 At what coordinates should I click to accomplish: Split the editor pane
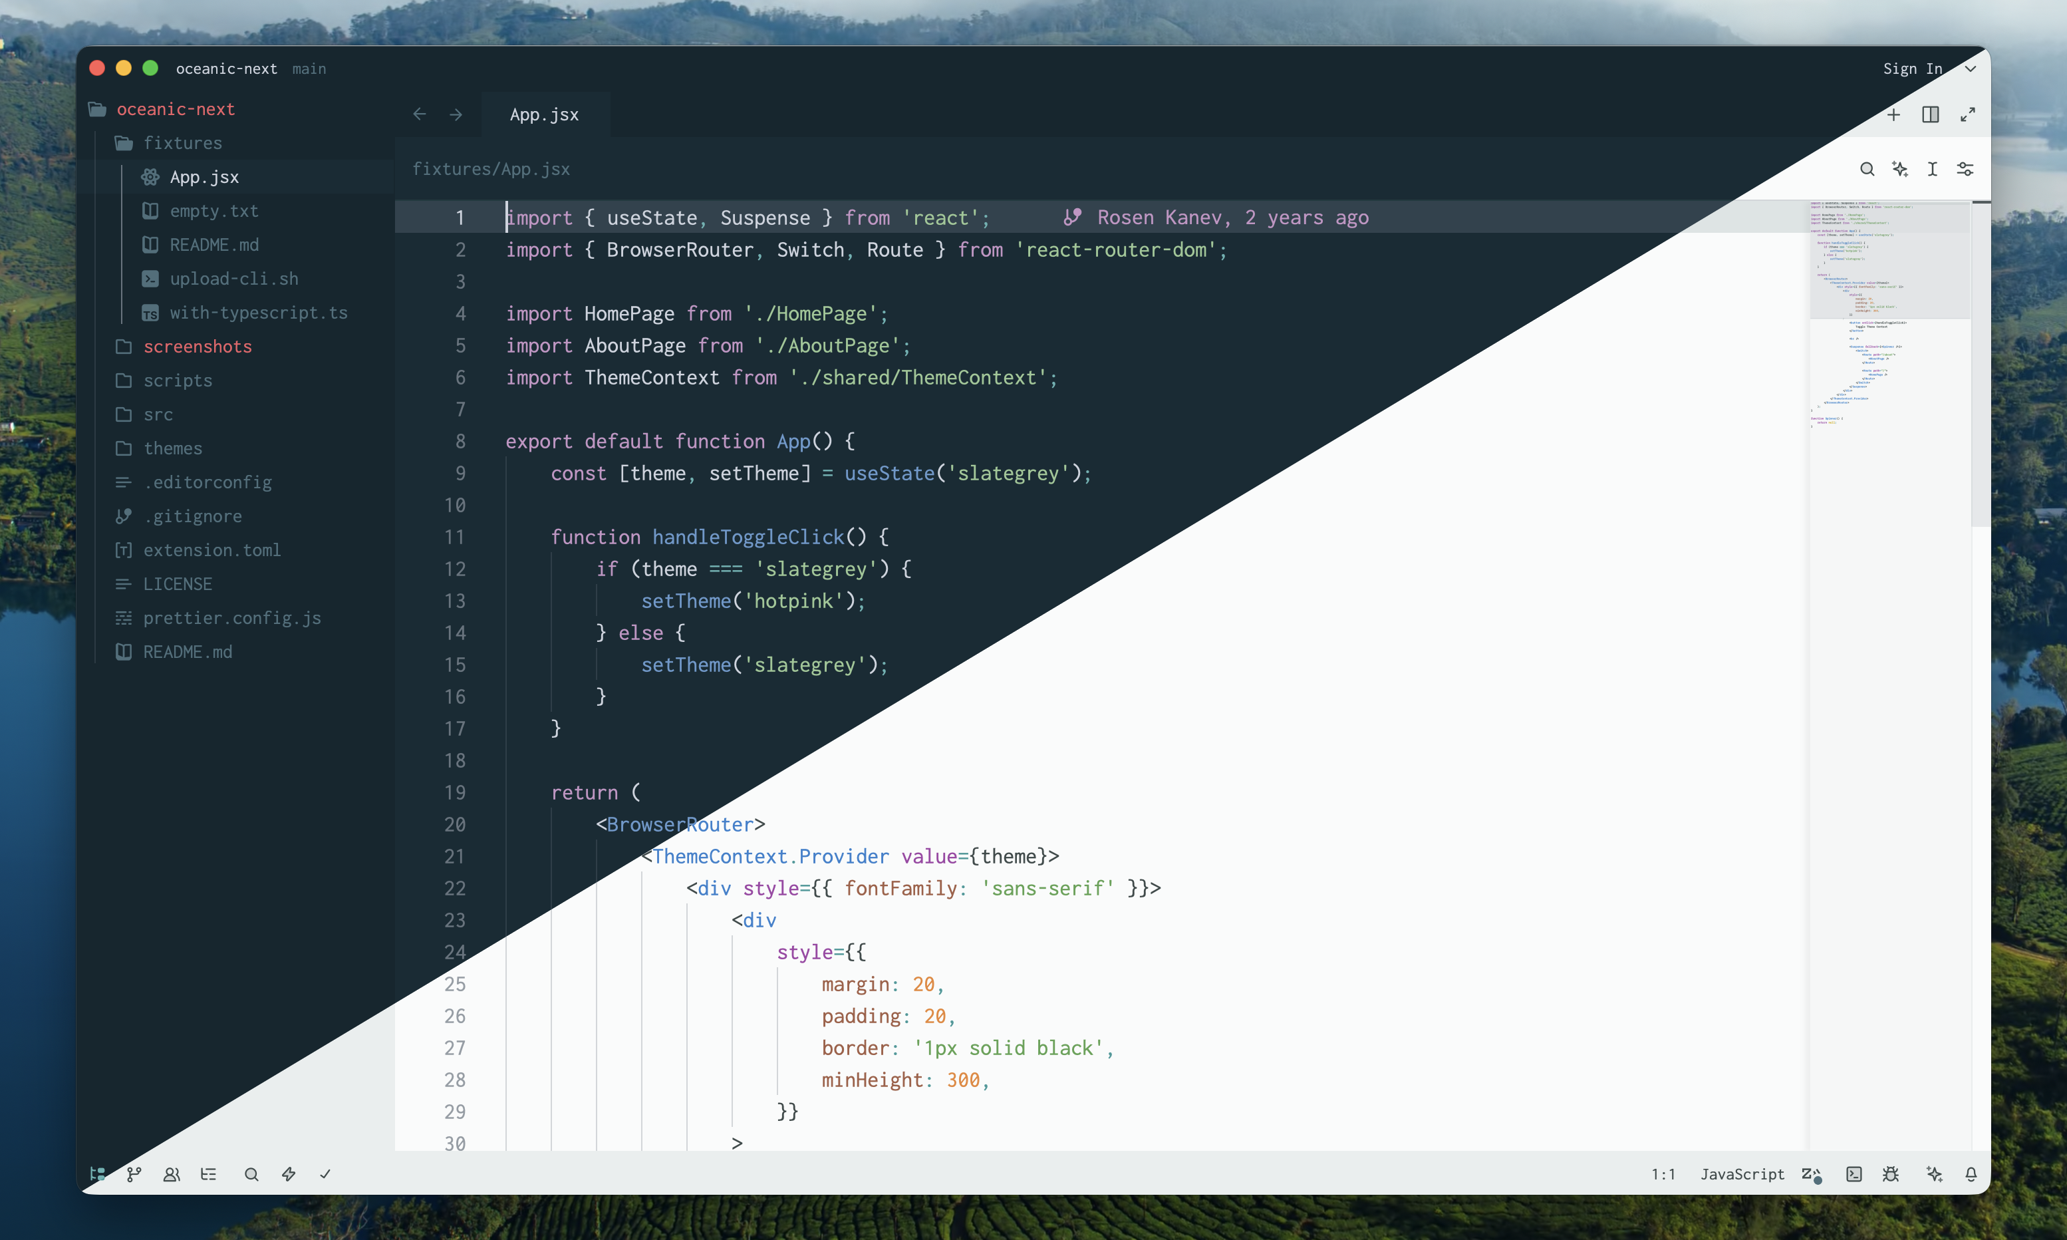1930,114
